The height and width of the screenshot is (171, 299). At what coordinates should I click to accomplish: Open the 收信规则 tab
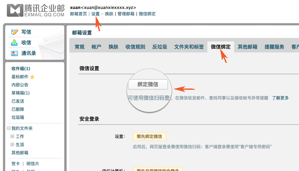[x=135, y=47]
